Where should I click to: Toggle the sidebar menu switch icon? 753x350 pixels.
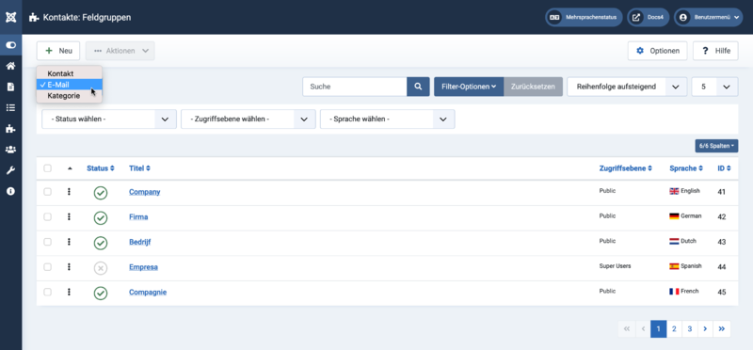pos(10,45)
